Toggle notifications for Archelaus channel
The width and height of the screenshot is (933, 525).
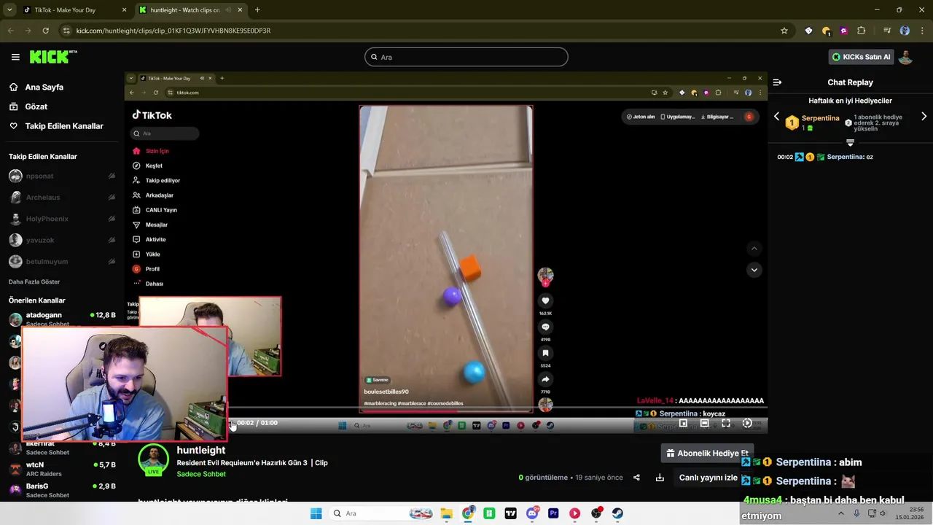[112, 197]
